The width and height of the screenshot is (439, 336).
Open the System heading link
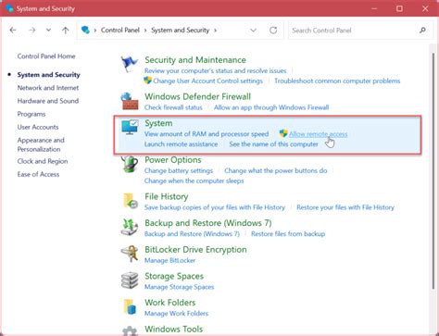158,123
